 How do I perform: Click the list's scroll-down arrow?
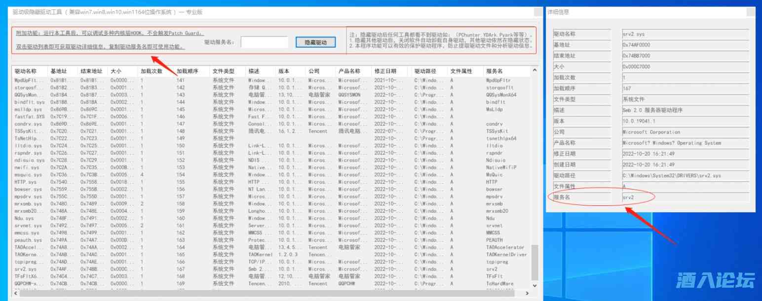tap(534, 285)
